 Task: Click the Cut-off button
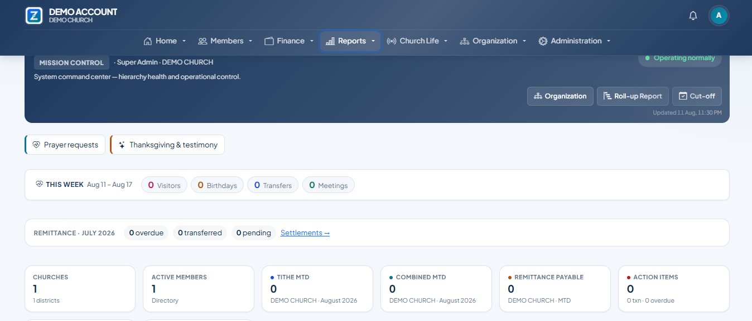[697, 96]
